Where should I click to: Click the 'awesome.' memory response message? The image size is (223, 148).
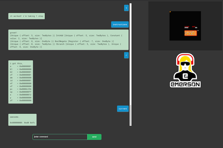(x=22, y=120)
